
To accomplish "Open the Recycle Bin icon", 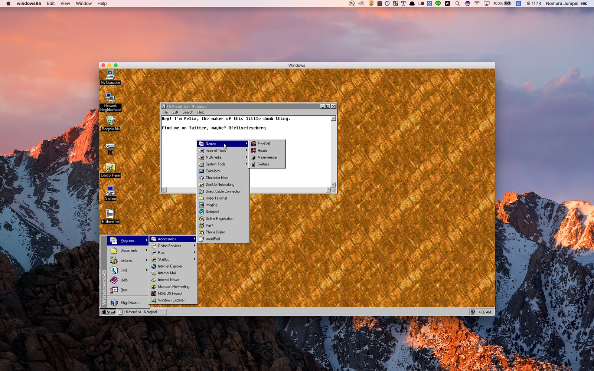I will [110, 124].
